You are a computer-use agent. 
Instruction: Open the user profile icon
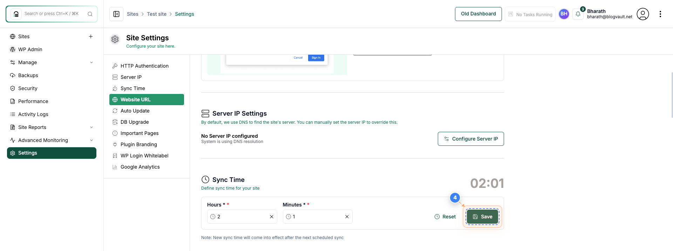point(643,14)
